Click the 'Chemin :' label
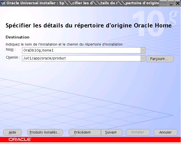 click(x=13, y=57)
